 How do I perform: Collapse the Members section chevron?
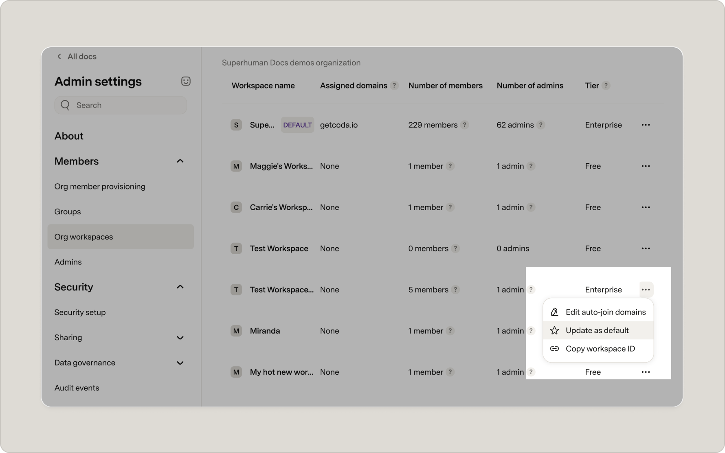tap(180, 161)
